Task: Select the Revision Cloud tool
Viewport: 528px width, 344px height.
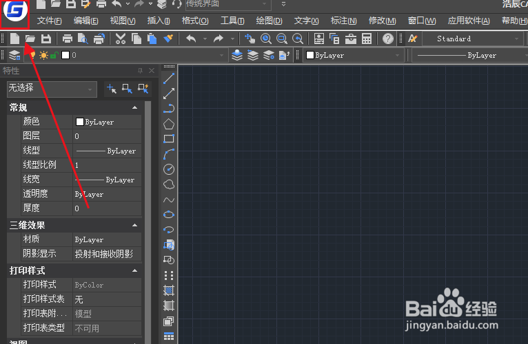Action: pyautogui.click(x=169, y=184)
